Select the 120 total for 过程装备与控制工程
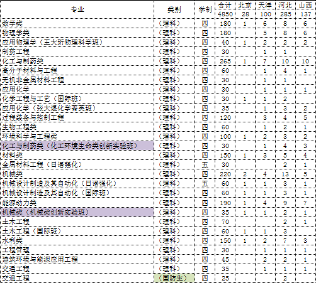The width and height of the screenshot is (316, 283). [225, 117]
